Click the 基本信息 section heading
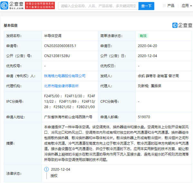Viewport: 193px width, 183px height. pos(11,25)
